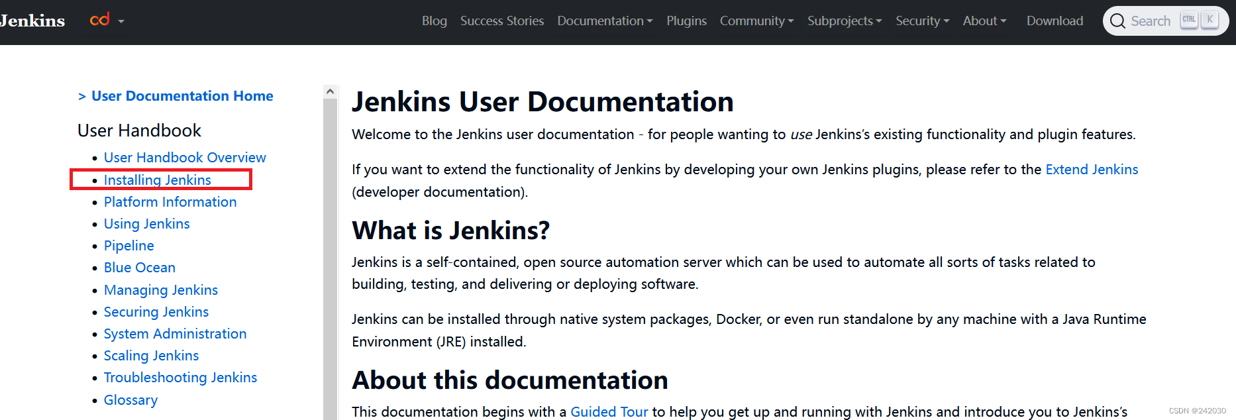The image size is (1236, 420).
Task: Click the magnifying glass search icon
Action: 1117,21
